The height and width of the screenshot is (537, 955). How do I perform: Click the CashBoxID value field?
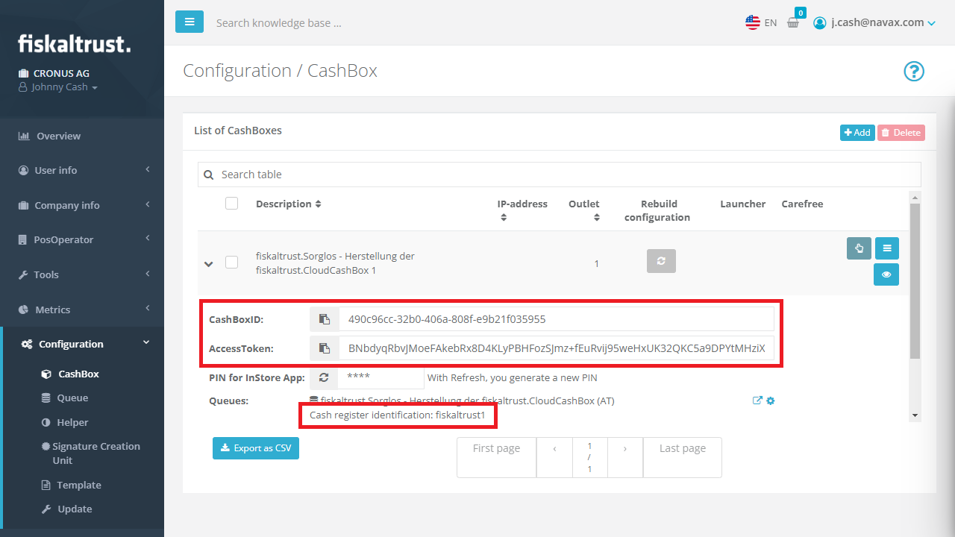coord(556,319)
